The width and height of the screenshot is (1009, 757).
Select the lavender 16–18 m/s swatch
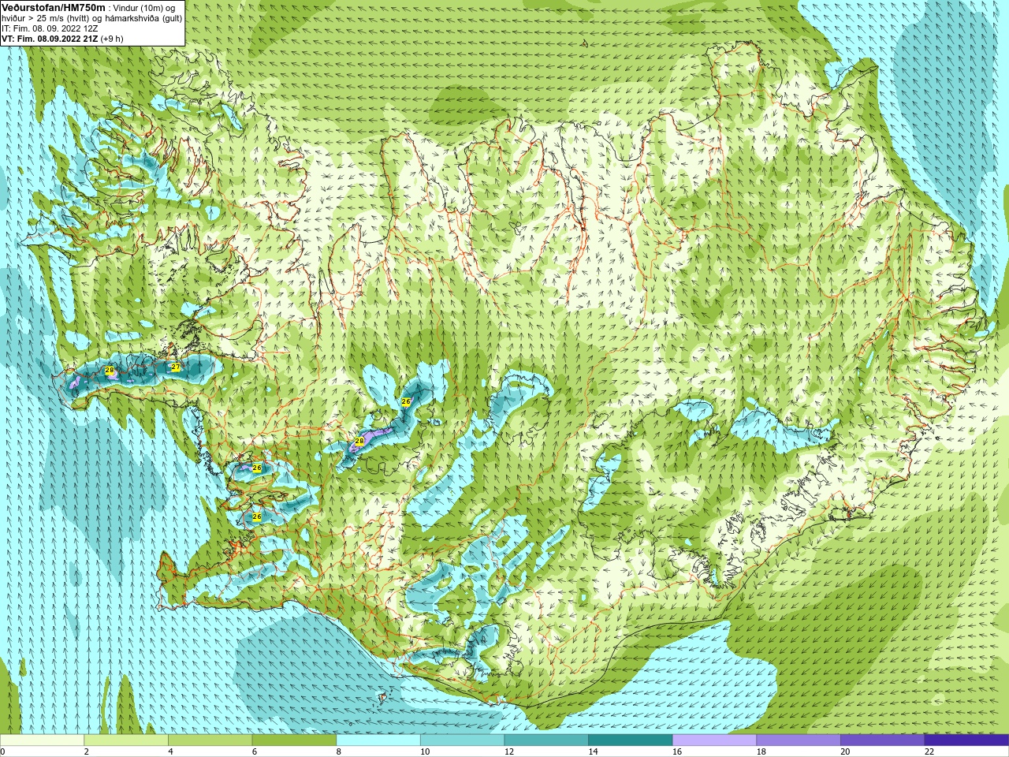pos(714,740)
